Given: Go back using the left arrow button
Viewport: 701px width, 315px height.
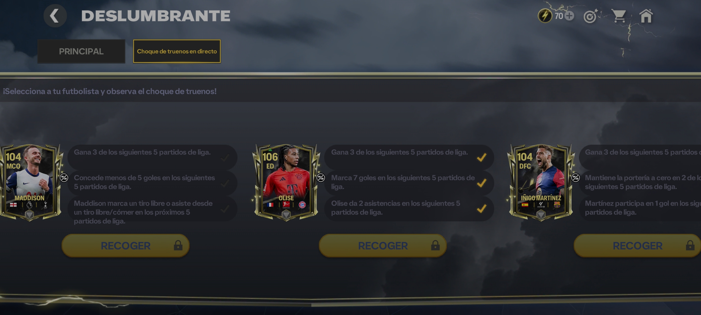Looking at the screenshot, I should 55,16.
